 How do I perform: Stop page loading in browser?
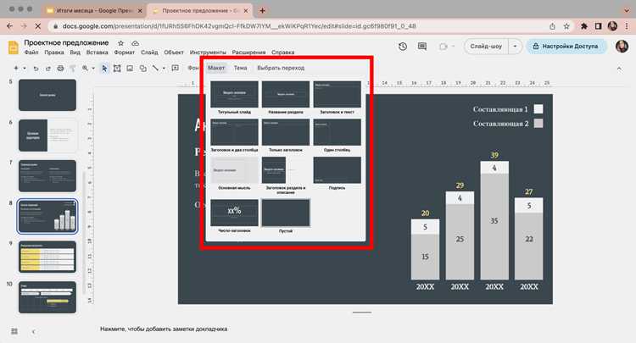[x=37, y=26]
